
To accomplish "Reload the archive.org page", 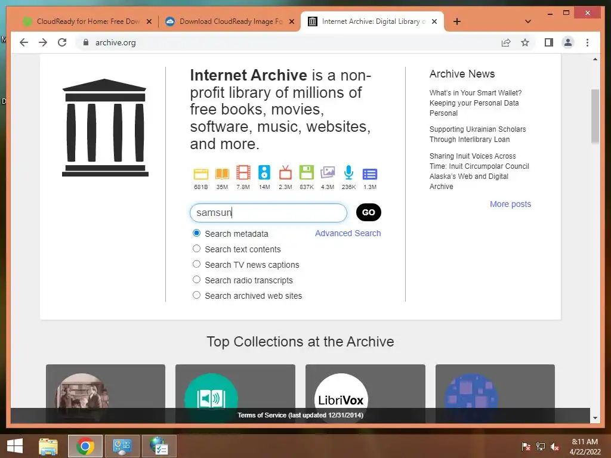I will click(62, 42).
